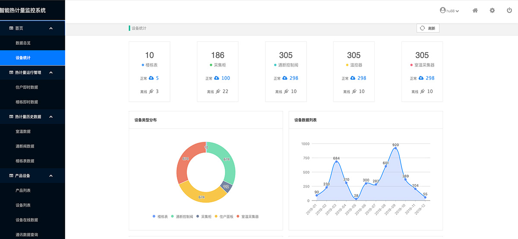Collapse the 首页 menu chevron
The height and width of the screenshot is (239, 518).
[51, 28]
